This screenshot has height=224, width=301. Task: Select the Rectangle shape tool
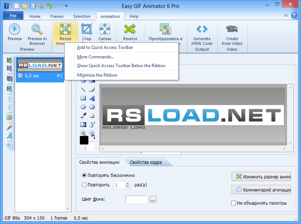(83, 98)
